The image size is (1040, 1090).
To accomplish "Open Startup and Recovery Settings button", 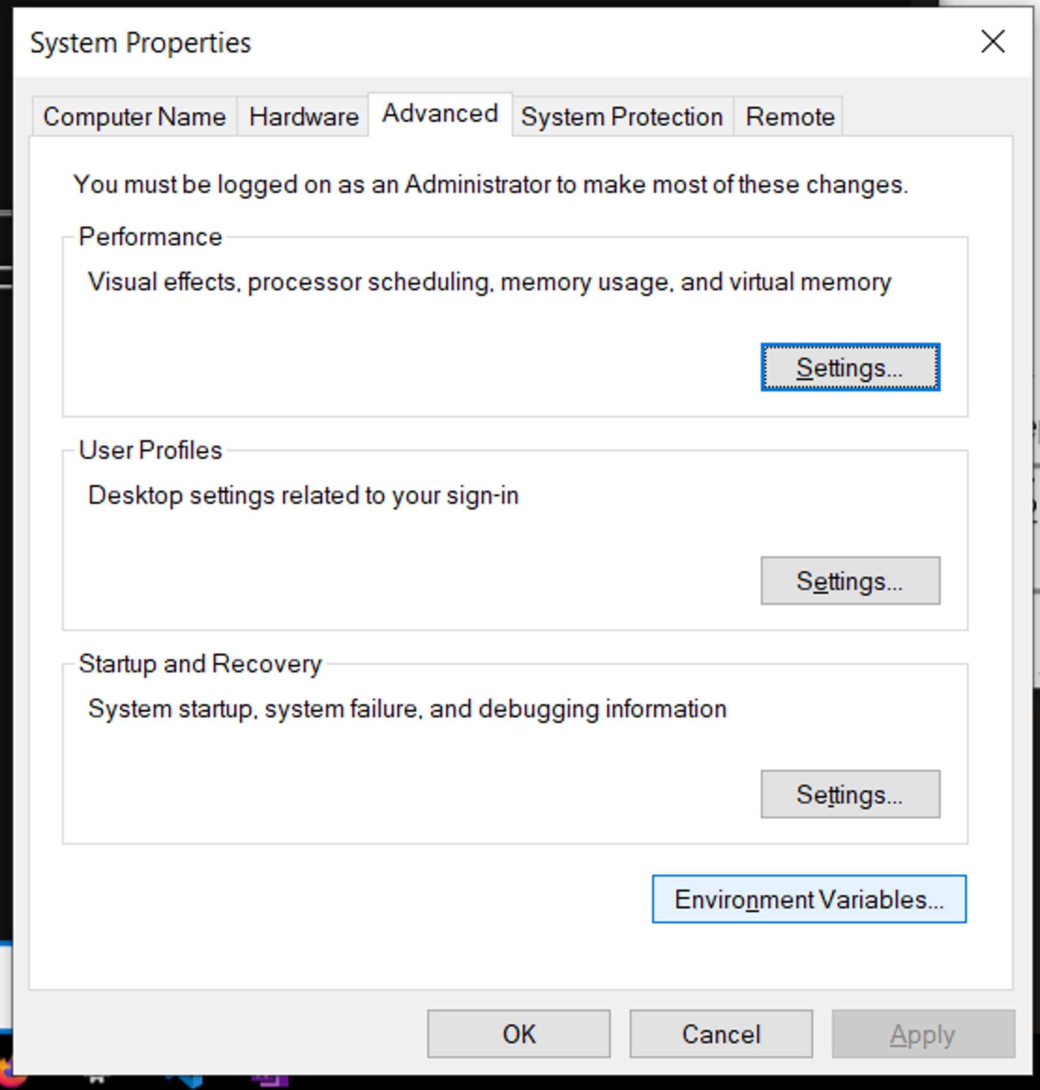I will [849, 794].
